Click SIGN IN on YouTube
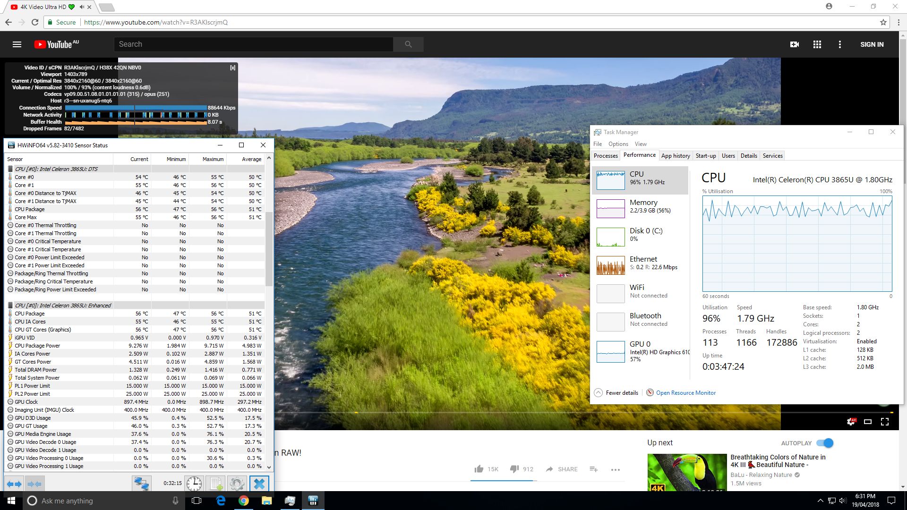 pos(872,44)
